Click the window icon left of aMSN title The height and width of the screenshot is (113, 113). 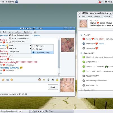coord(79,13)
